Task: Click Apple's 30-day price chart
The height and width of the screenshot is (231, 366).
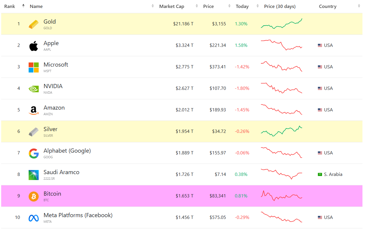Action: point(282,45)
